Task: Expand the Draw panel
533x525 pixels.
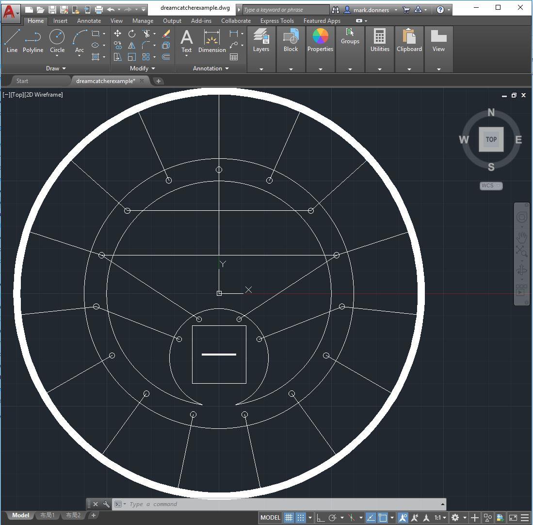Action: click(x=56, y=68)
